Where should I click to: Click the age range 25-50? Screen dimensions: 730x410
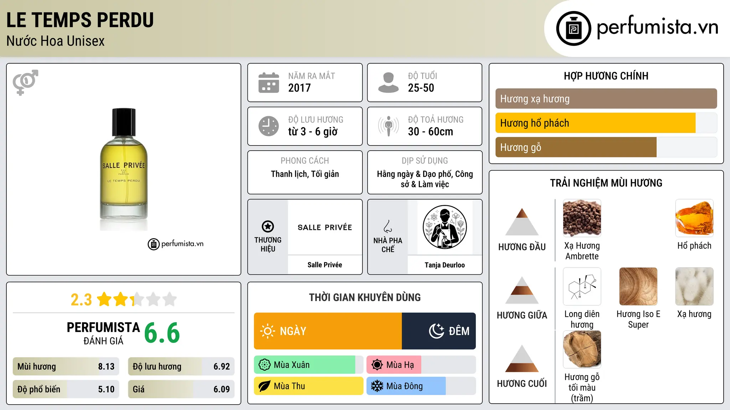(421, 88)
